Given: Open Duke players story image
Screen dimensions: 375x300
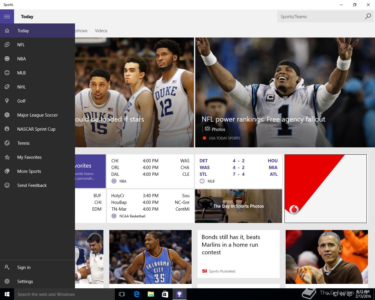Looking at the screenshot, I should (x=134, y=92).
